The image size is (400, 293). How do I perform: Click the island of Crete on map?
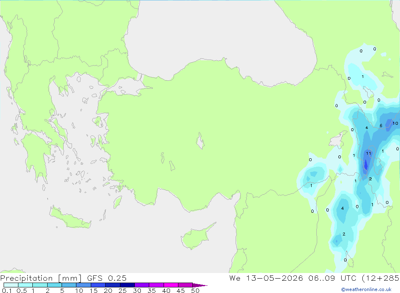(70, 218)
